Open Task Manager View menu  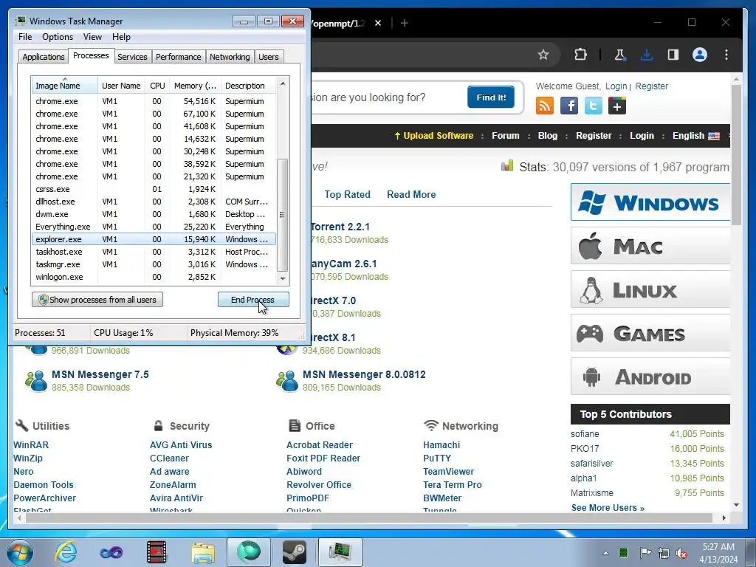92,37
